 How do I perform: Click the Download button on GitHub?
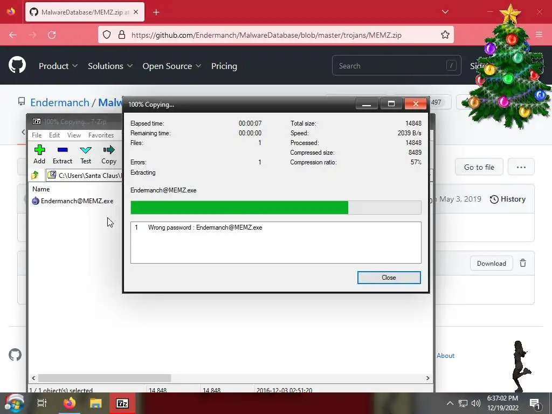(491, 263)
